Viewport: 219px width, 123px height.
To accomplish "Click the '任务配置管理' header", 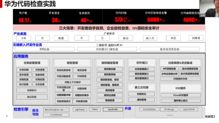I will [32, 63].
